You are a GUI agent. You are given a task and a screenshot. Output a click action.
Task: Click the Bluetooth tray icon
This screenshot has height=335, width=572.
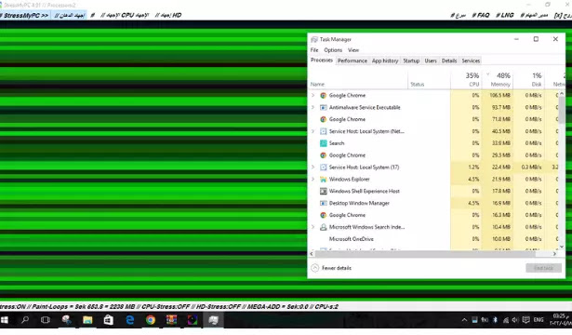495,320
